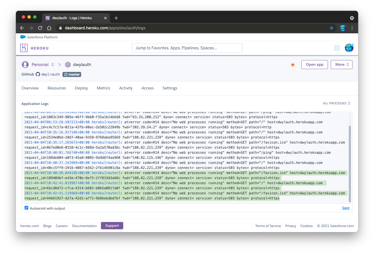Open the Activity tab
This screenshot has width=374, height=253.
[126, 88]
